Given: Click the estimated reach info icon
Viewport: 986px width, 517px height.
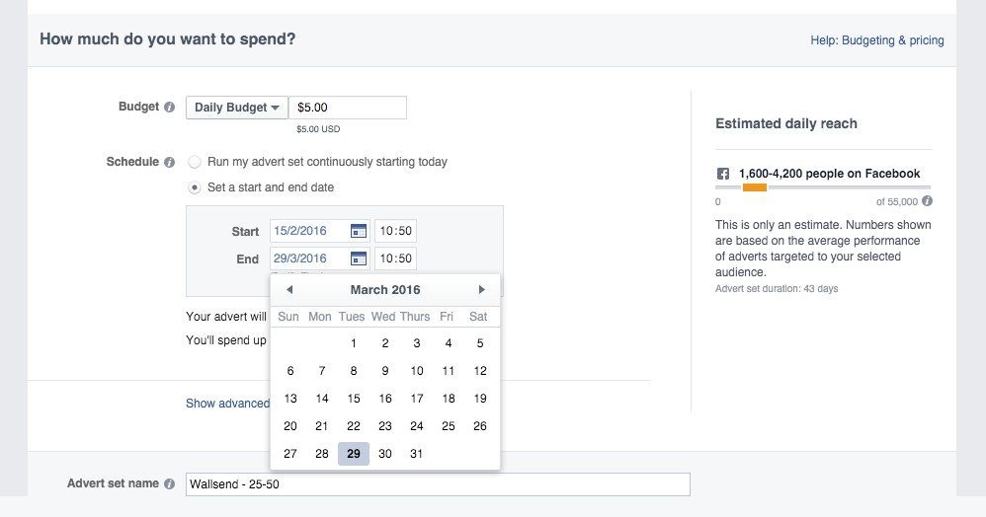Looking at the screenshot, I should [x=927, y=201].
